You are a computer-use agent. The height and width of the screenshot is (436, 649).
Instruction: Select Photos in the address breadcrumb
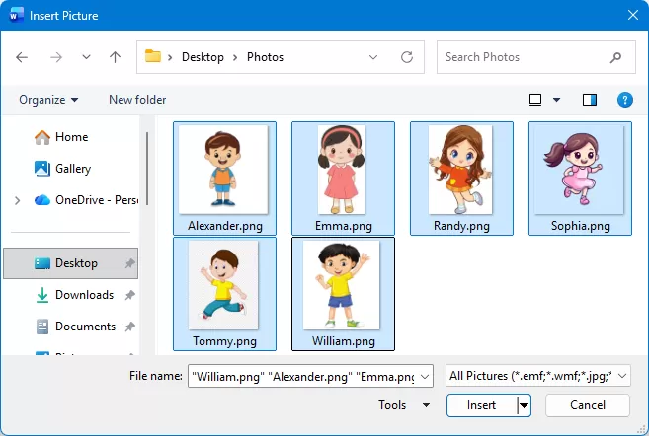click(265, 57)
